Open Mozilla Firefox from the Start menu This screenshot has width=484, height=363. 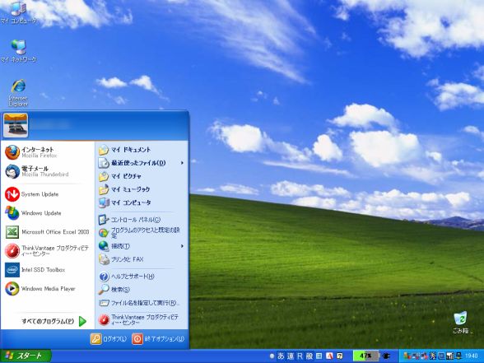pyautogui.click(x=47, y=152)
